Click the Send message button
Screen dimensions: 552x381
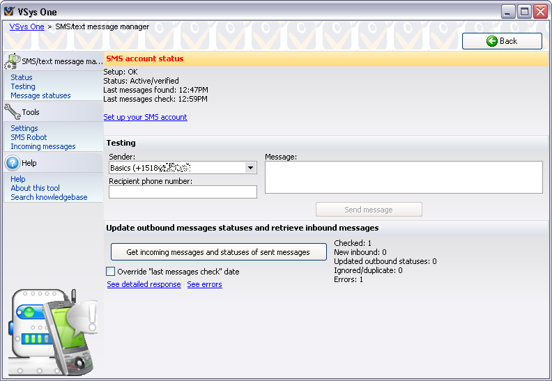(369, 210)
